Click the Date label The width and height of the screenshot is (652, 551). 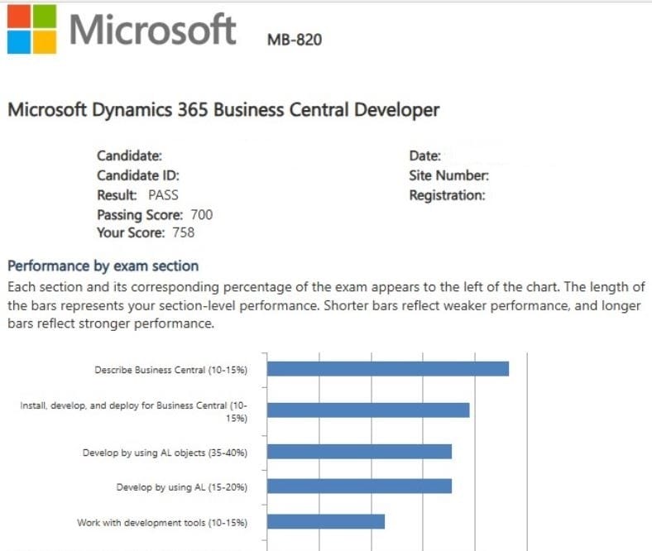(x=425, y=156)
